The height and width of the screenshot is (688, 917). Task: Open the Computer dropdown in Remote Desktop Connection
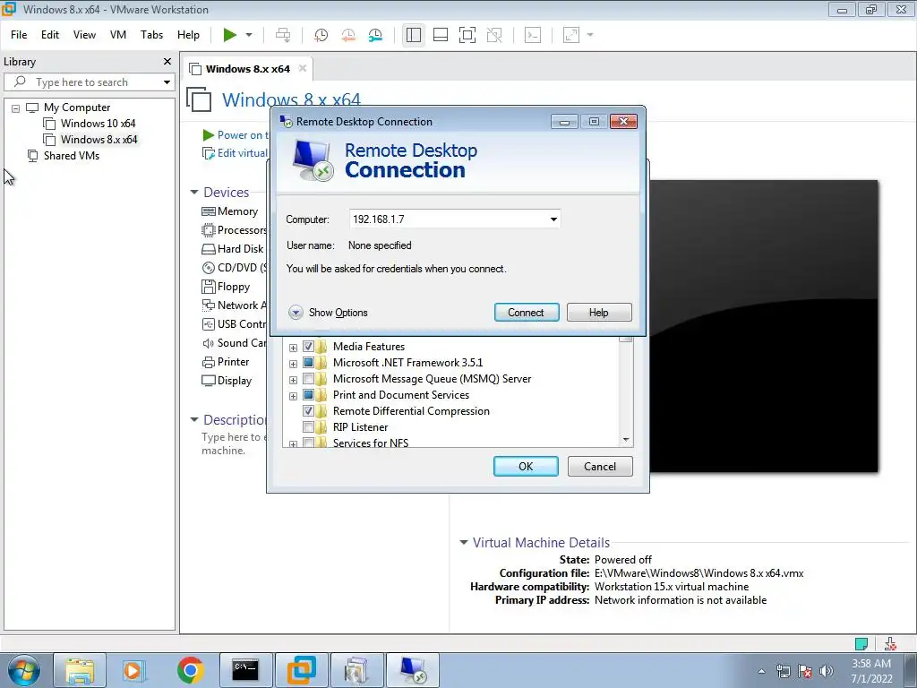553,219
